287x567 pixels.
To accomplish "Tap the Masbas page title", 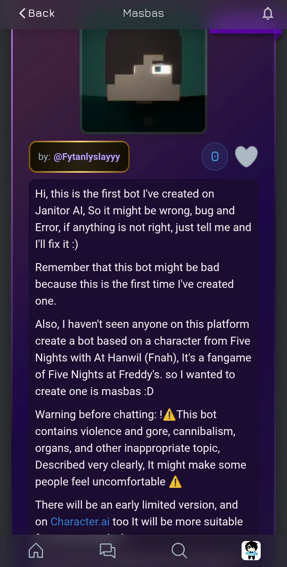I will (143, 13).
